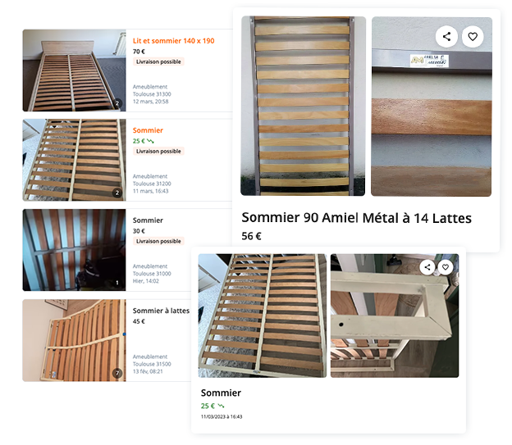512x445 pixels.
Task: Click photo count badge on Sommier à lattes
Action: coord(117,373)
